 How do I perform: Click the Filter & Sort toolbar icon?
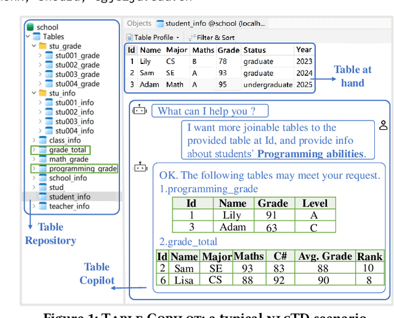tap(192, 38)
